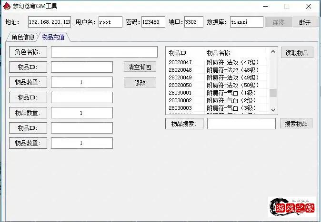321x222 pixels.
Task: Click the 密码 field showing 123456
Action: (153, 22)
